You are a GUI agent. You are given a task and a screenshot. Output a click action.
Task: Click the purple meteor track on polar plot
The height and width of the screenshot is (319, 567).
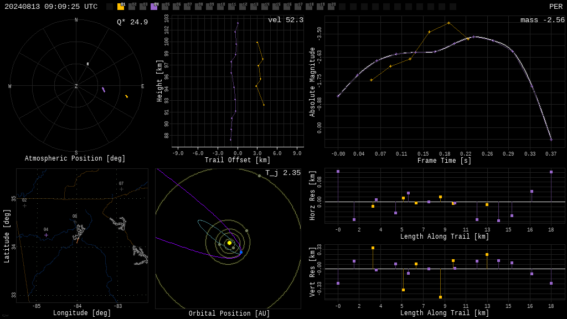click(104, 90)
